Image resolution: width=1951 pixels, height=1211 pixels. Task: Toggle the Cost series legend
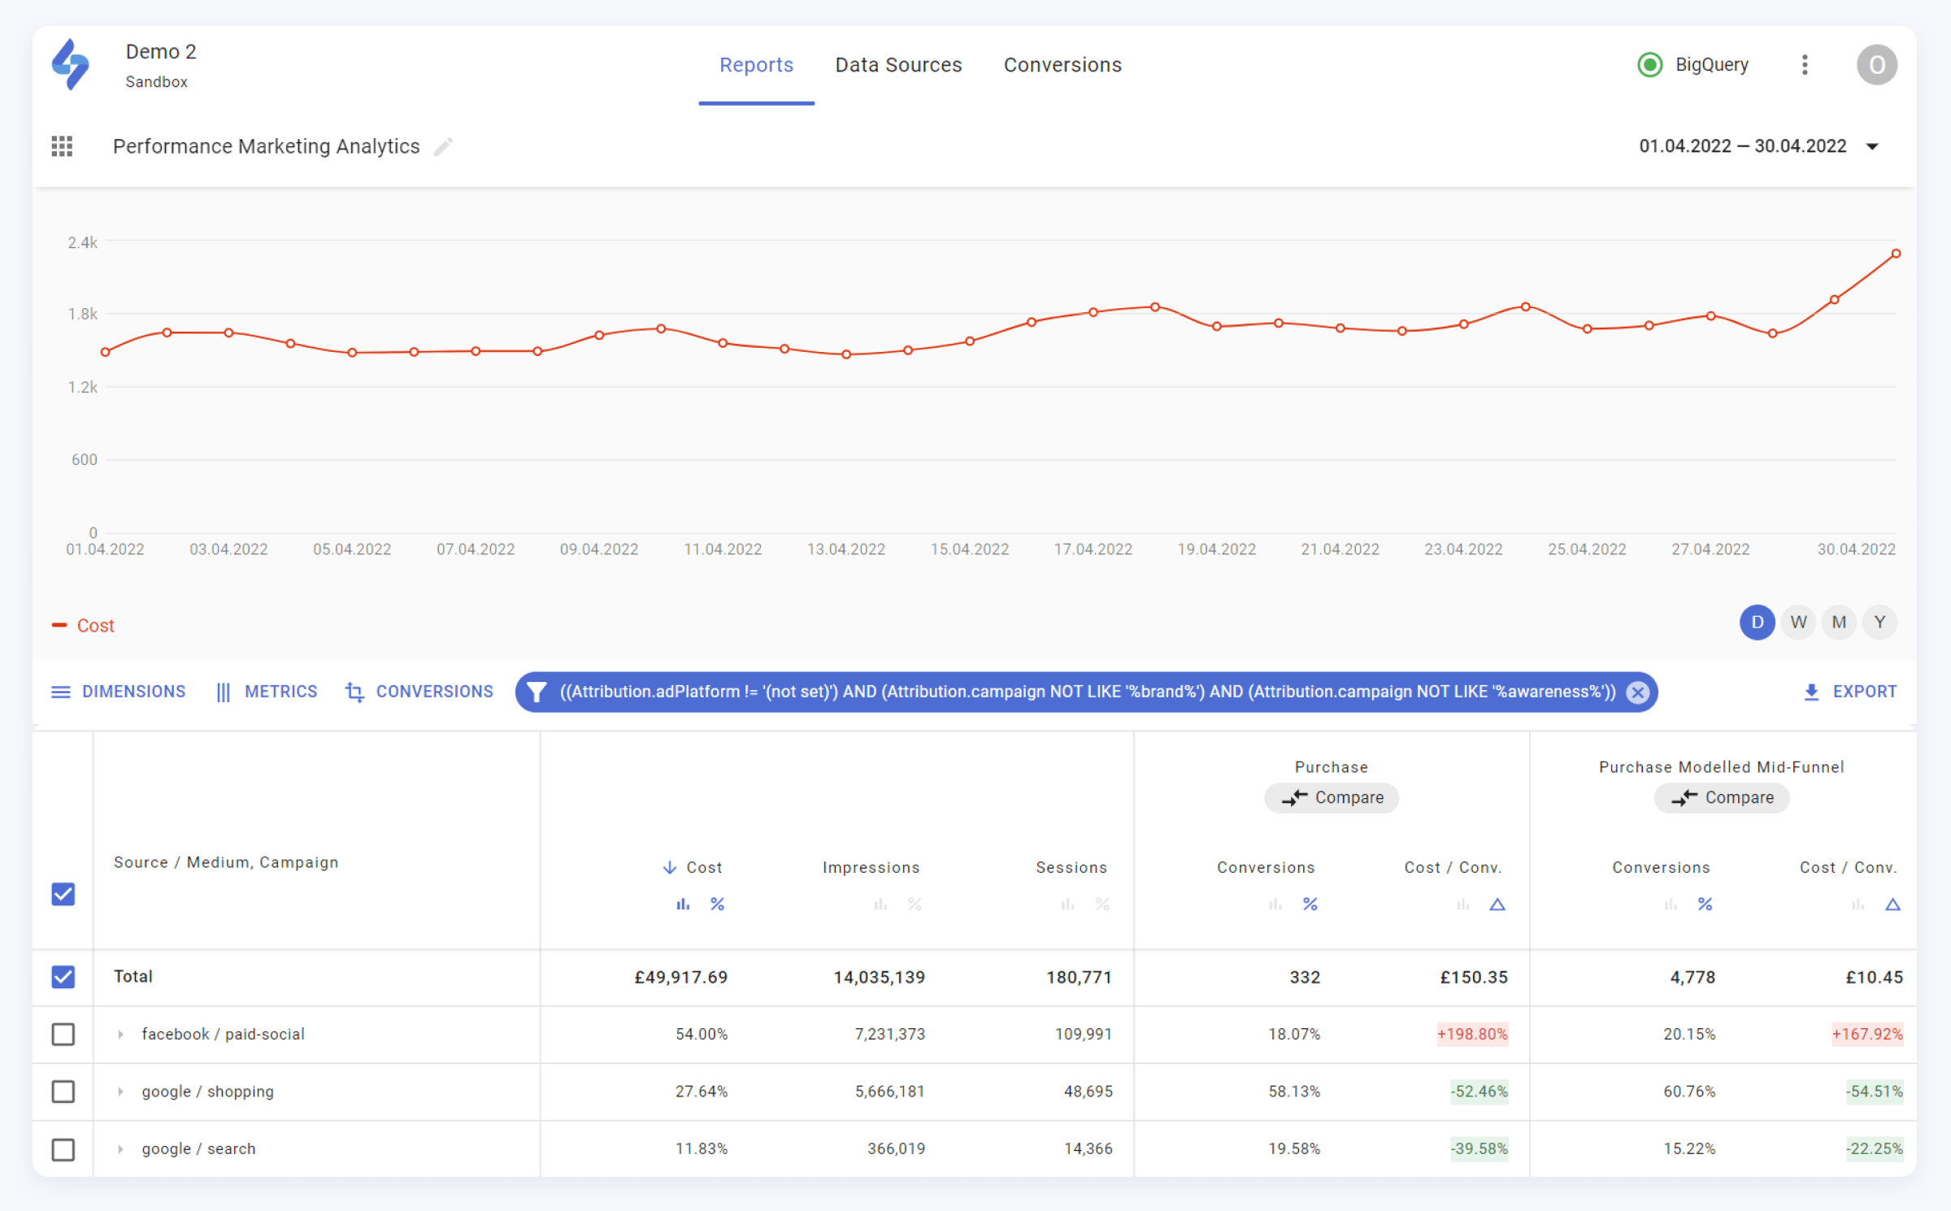[84, 625]
